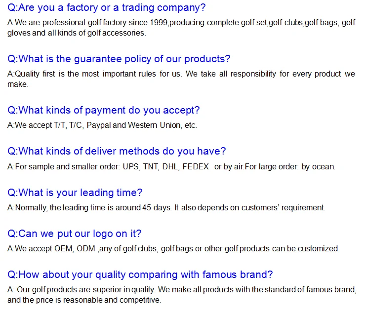365x314 pixels.
Task: Click the superior in quality answer line
Action: tap(182, 289)
